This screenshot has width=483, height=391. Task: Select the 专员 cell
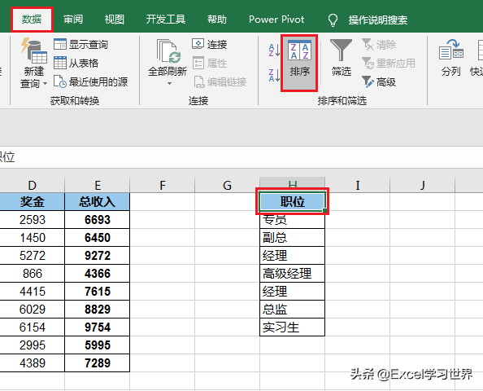pyautogui.click(x=293, y=220)
